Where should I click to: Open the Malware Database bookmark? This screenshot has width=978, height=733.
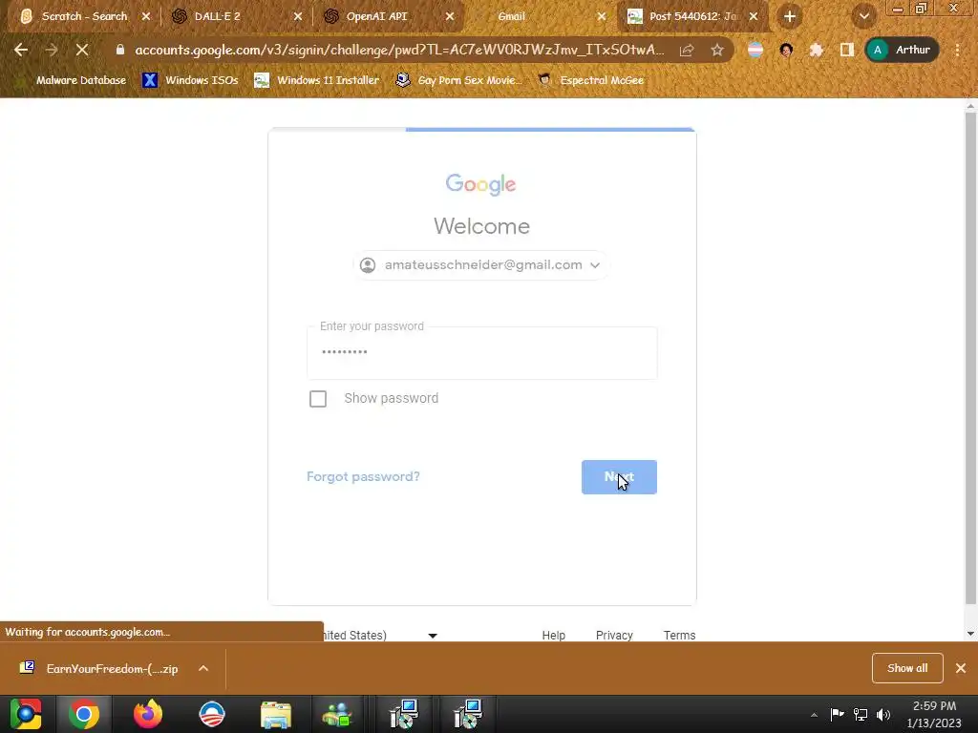tap(73, 80)
